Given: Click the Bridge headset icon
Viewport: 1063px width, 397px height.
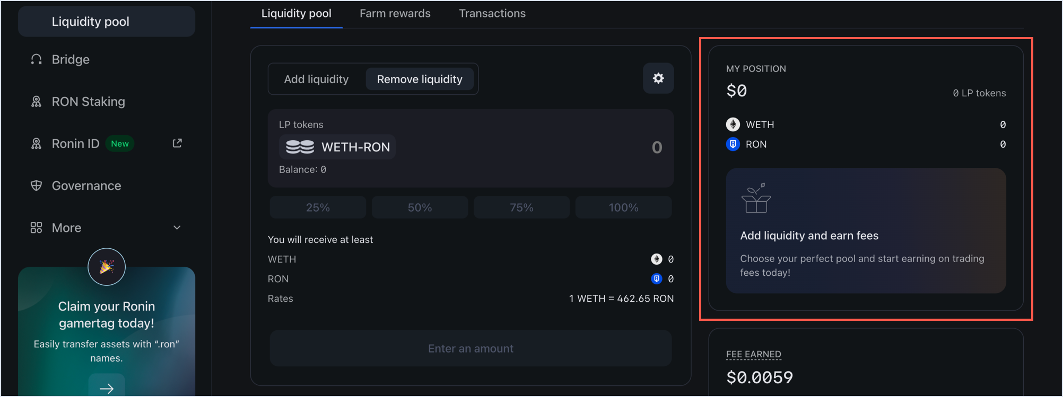Looking at the screenshot, I should coord(36,59).
